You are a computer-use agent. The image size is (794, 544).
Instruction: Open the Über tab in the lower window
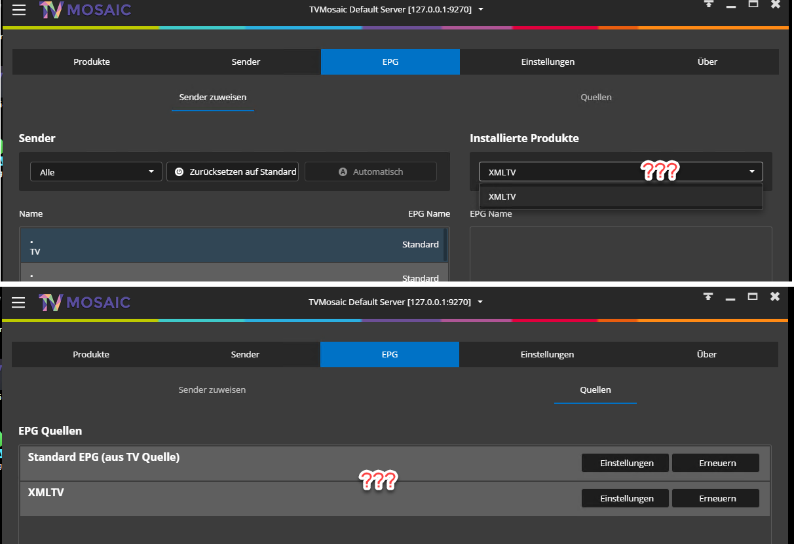[x=707, y=355]
